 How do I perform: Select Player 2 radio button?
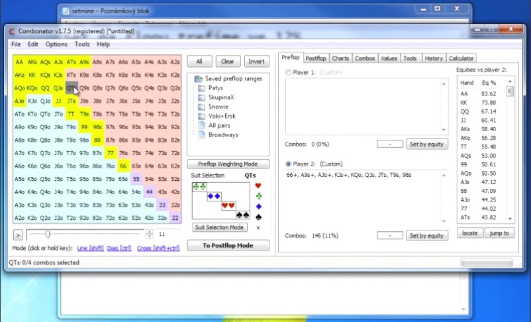[x=288, y=164]
